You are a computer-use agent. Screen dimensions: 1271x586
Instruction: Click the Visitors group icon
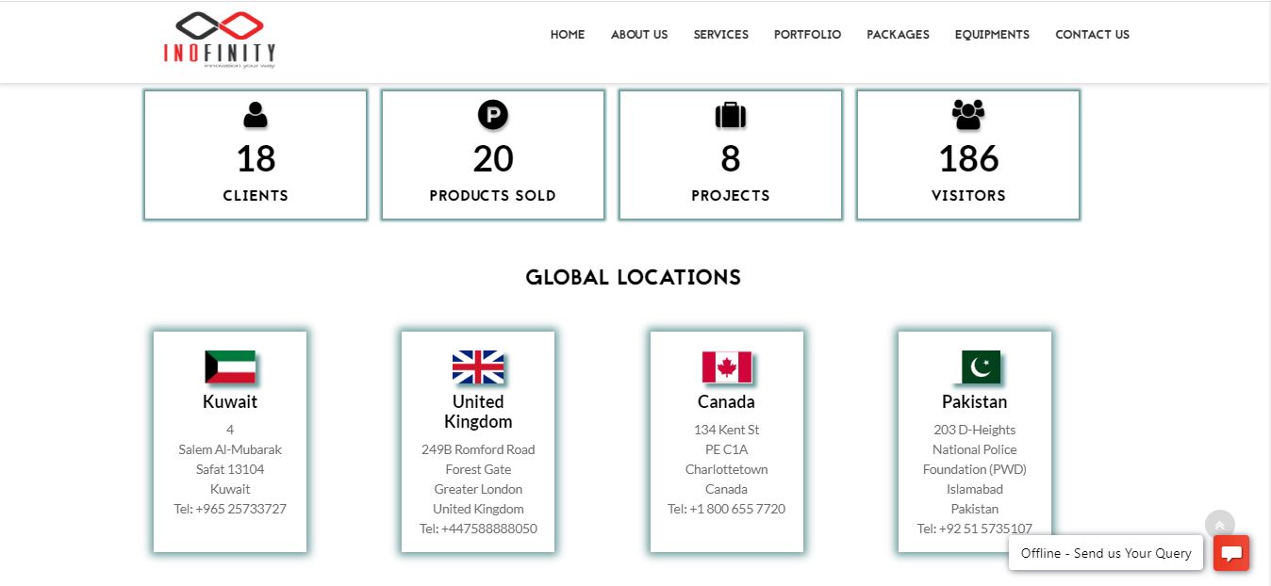coord(968,115)
